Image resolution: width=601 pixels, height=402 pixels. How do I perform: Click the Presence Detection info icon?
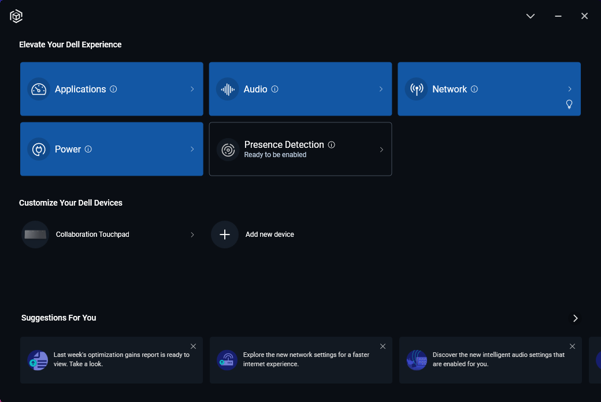tap(331, 145)
